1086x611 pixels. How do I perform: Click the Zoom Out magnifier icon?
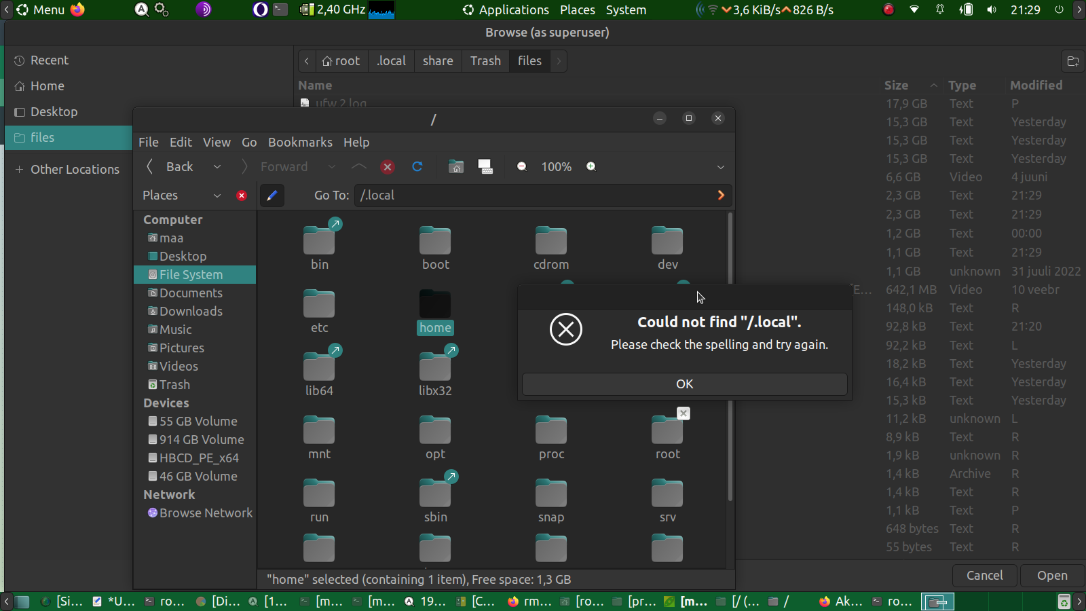522,167
